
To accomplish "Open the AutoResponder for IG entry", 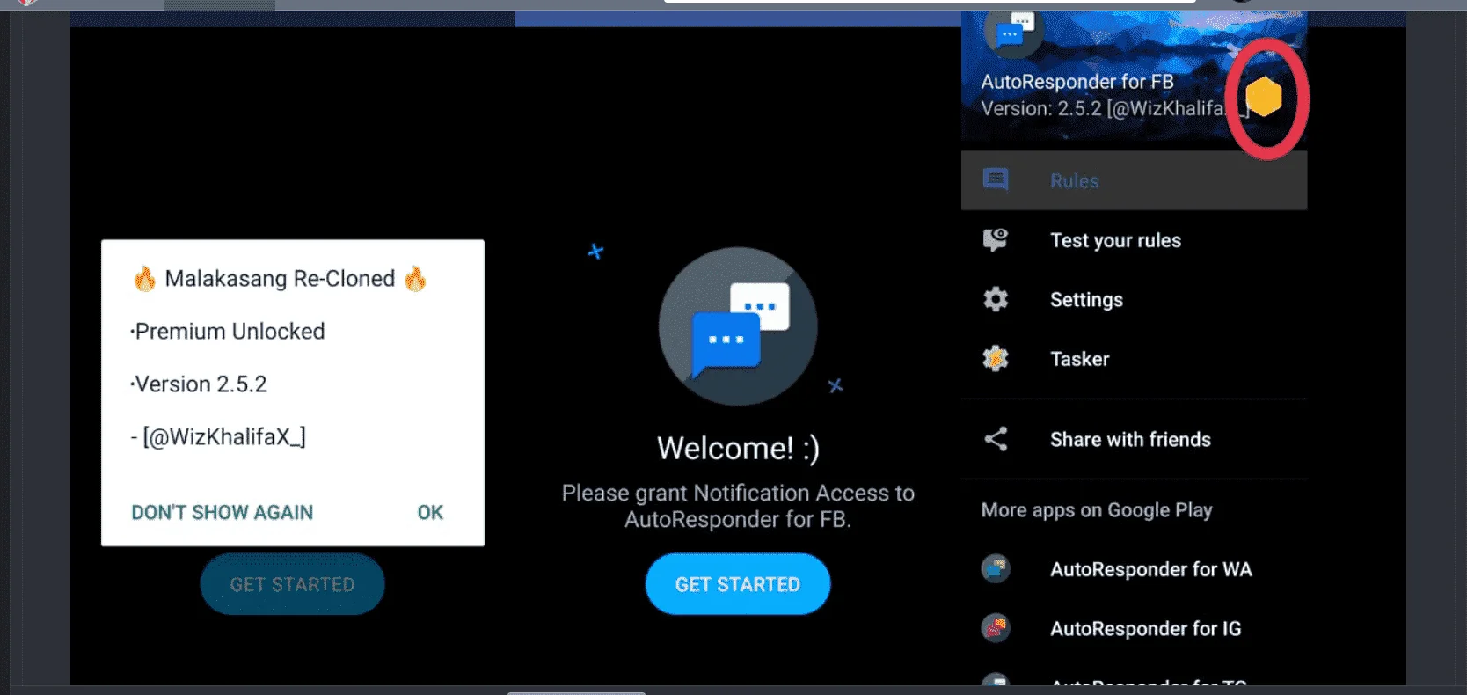I will [1134, 628].
